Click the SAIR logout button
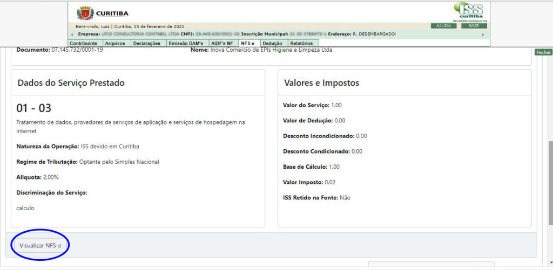The height and width of the screenshot is (270, 553). 474,25
